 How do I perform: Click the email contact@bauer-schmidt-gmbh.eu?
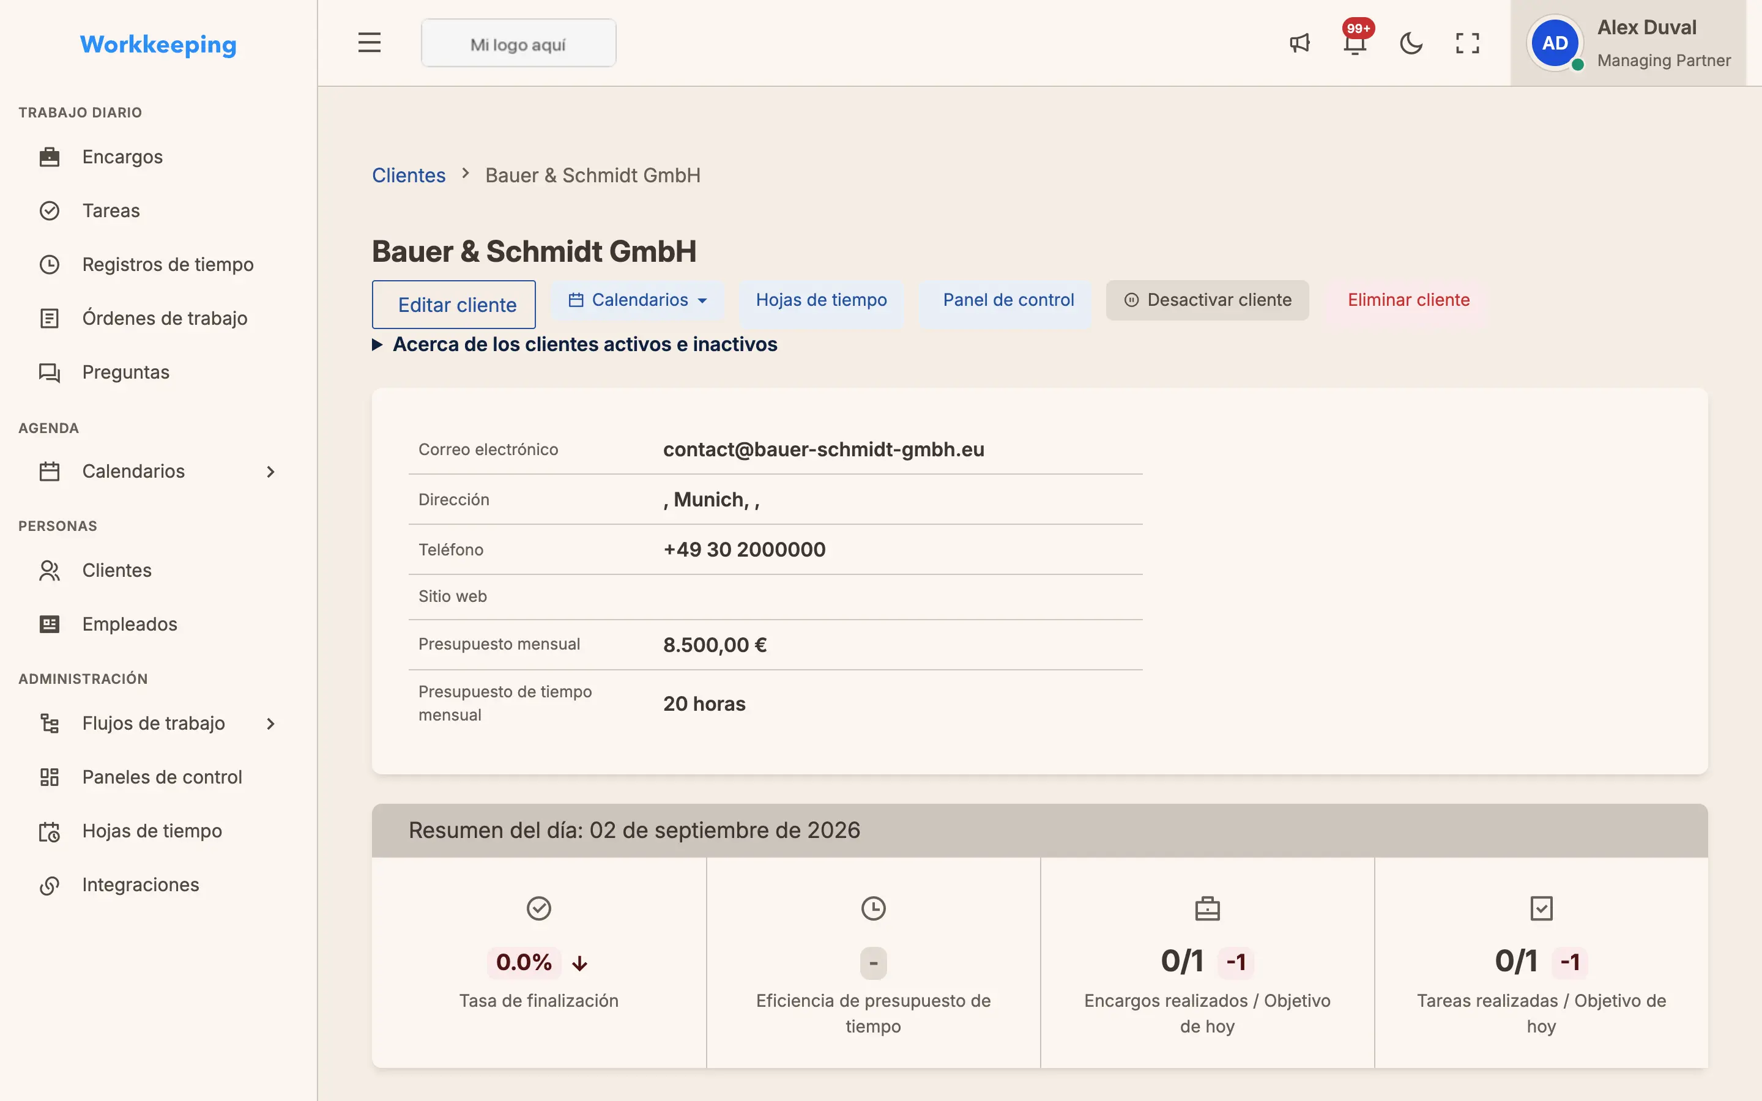coord(823,450)
